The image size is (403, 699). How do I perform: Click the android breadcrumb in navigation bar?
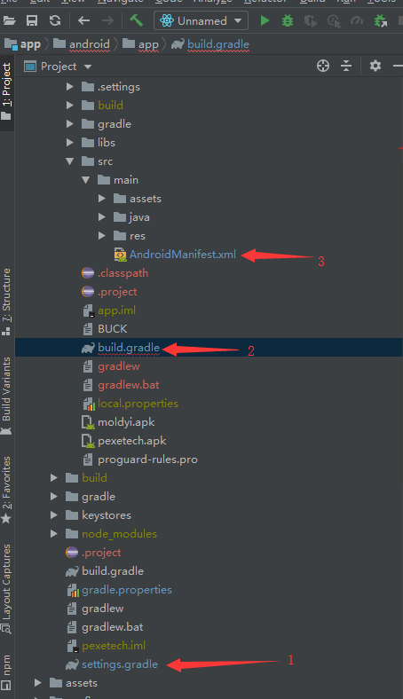(x=90, y=44)
